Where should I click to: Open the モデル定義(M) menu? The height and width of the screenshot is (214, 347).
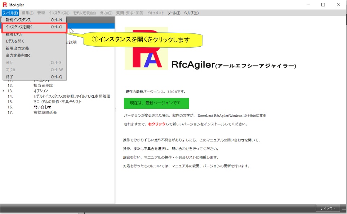tap(84, 13)
